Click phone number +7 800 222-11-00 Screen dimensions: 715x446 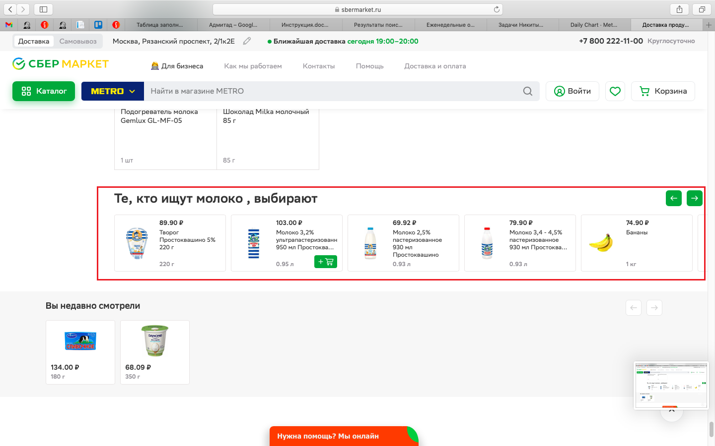coord(611,41)
